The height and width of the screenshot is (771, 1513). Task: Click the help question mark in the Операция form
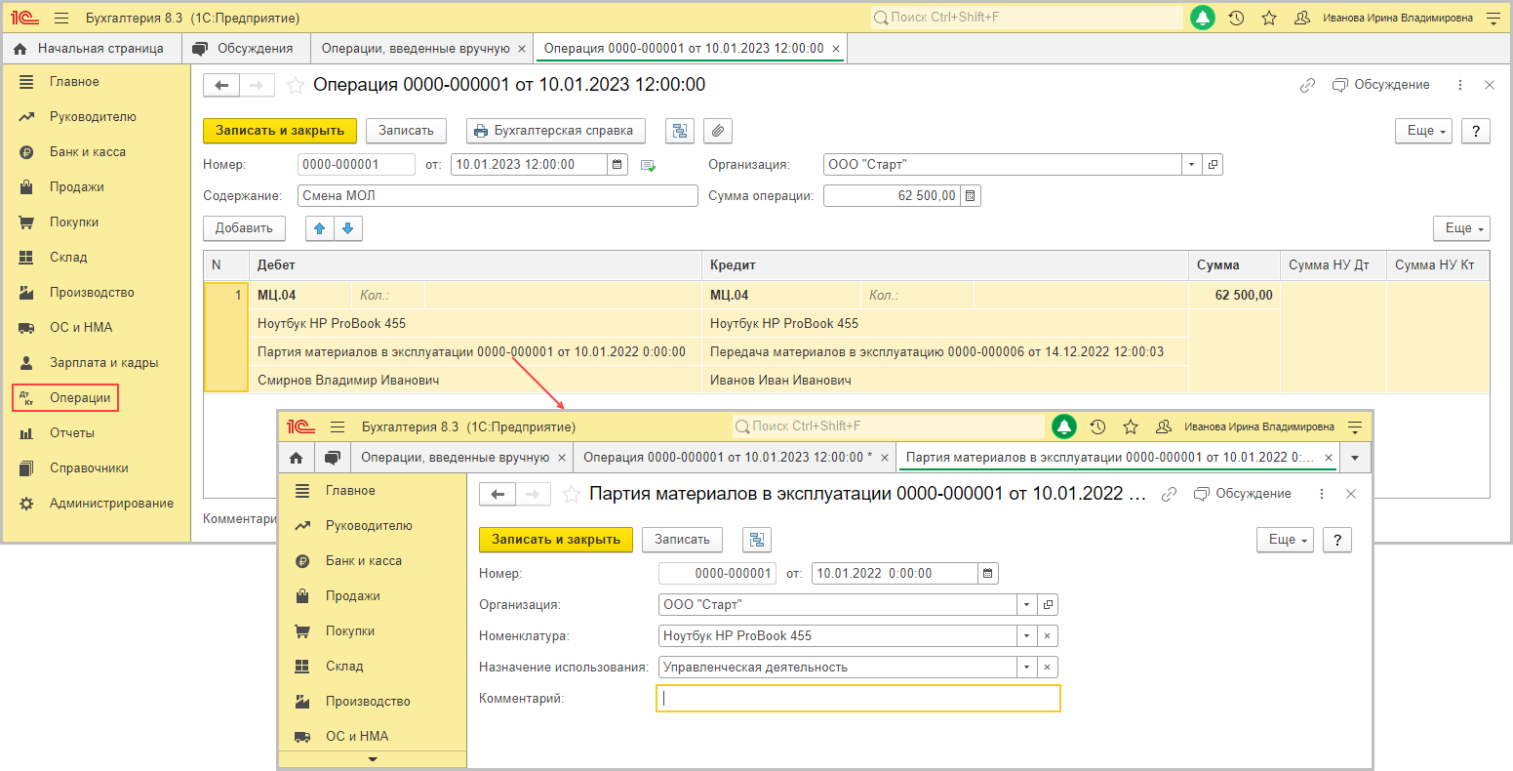[1475, 131]
